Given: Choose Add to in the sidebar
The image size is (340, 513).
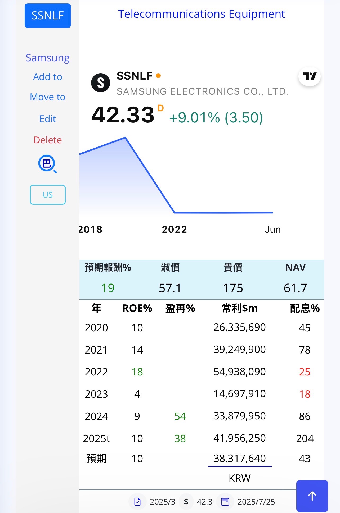Looking at the screenshot, I should [x=48, y=77].
